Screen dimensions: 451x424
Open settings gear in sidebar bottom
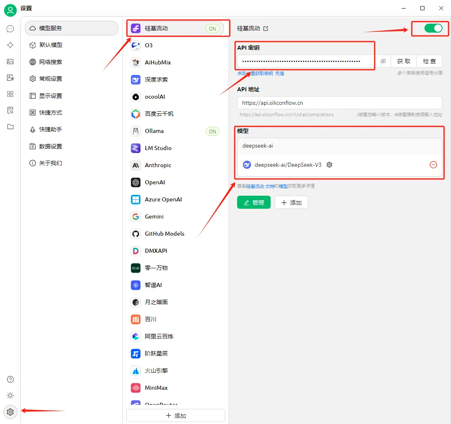10,412
